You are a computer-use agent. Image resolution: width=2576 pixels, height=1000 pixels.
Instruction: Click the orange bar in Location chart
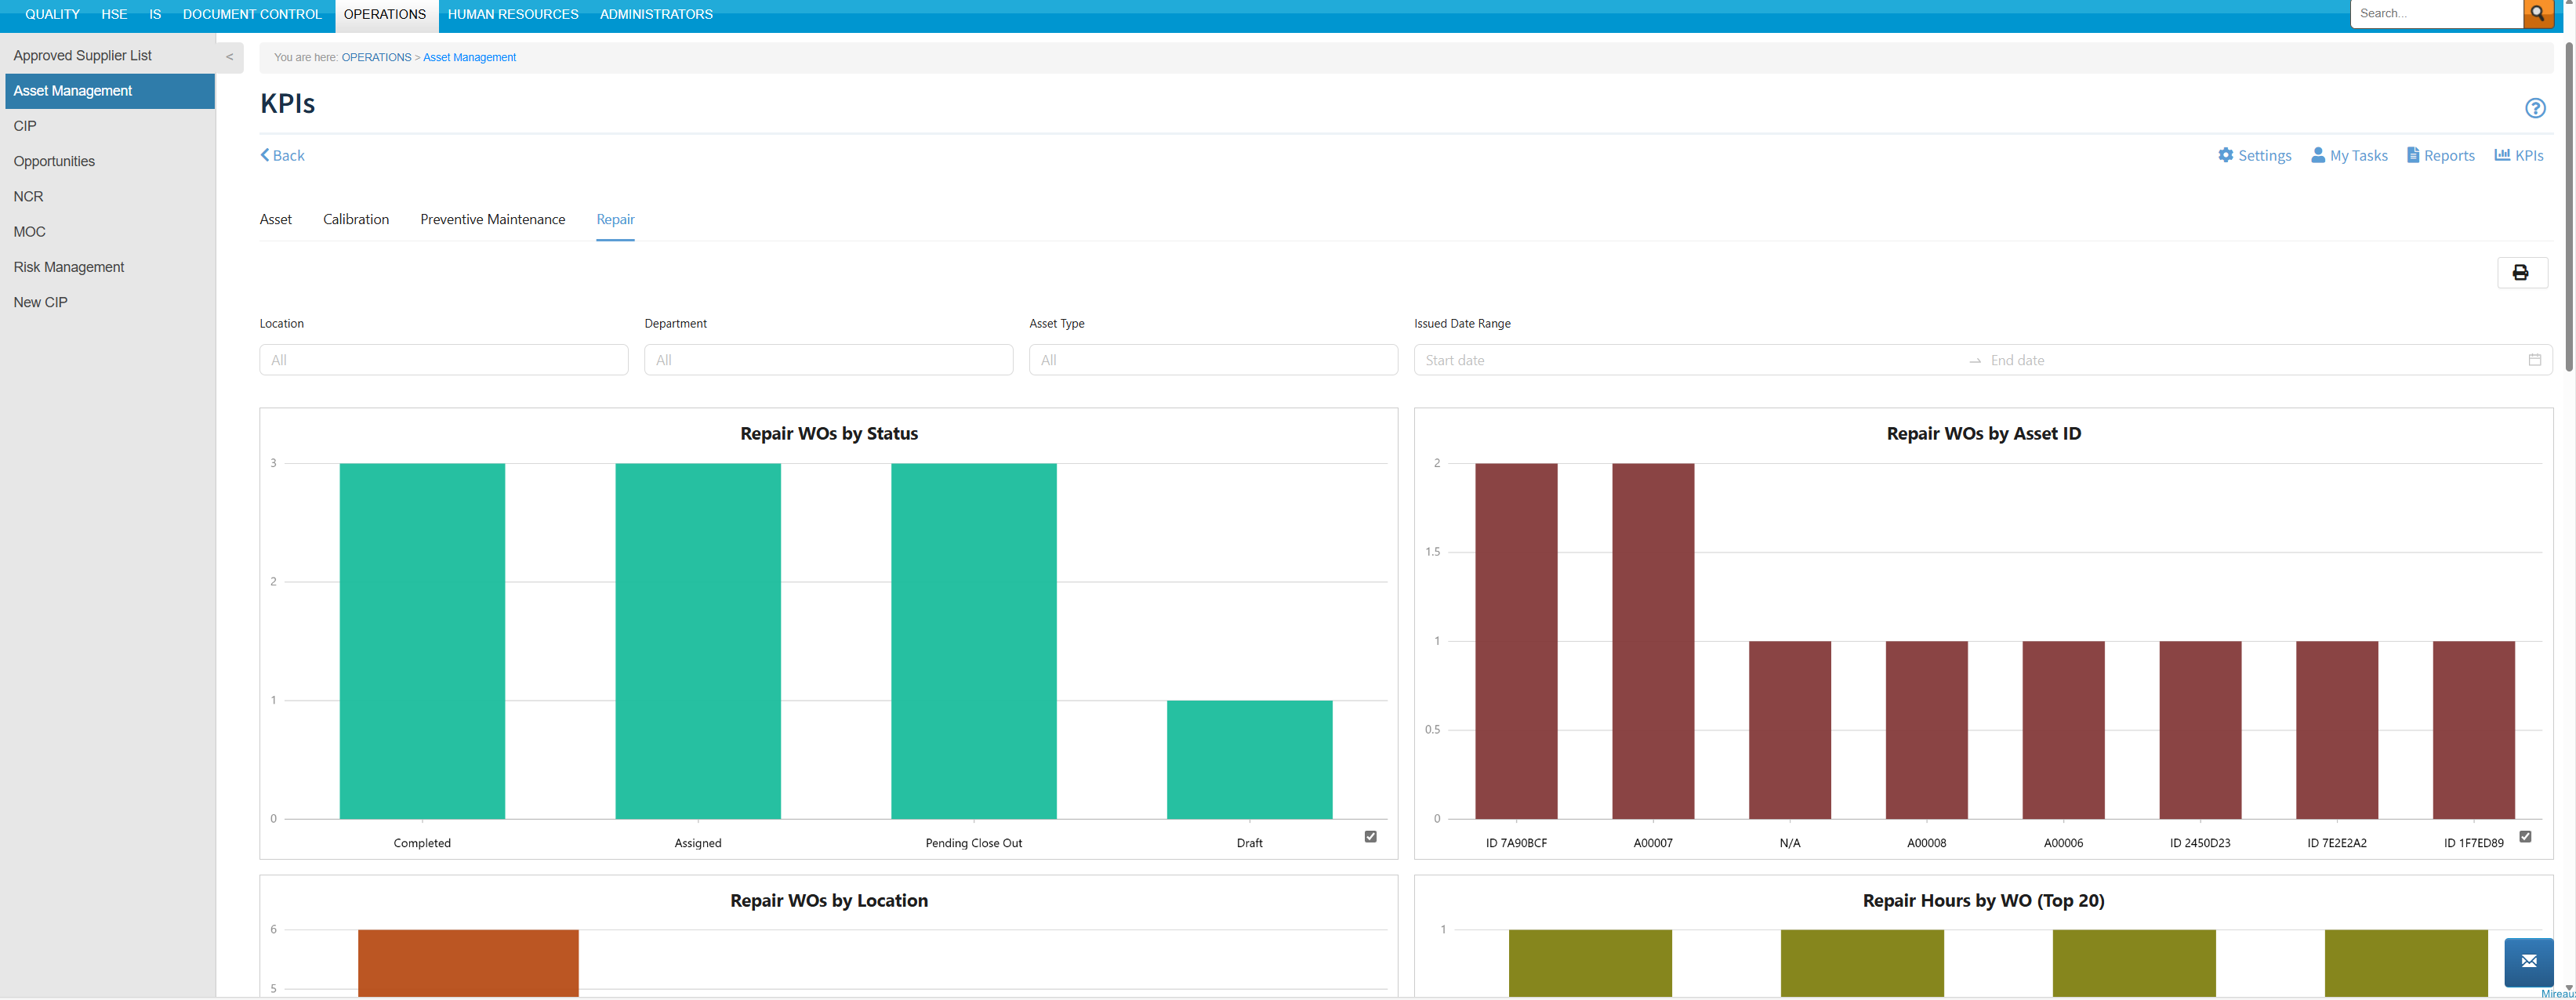coord(468,963)
